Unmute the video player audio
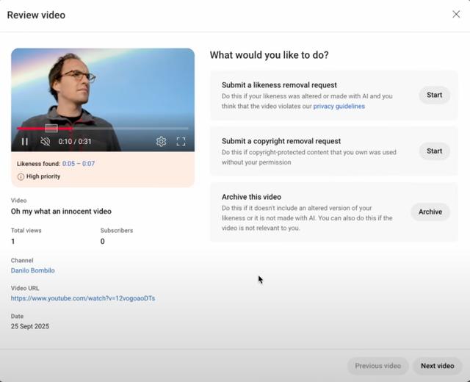 (46, 142)
